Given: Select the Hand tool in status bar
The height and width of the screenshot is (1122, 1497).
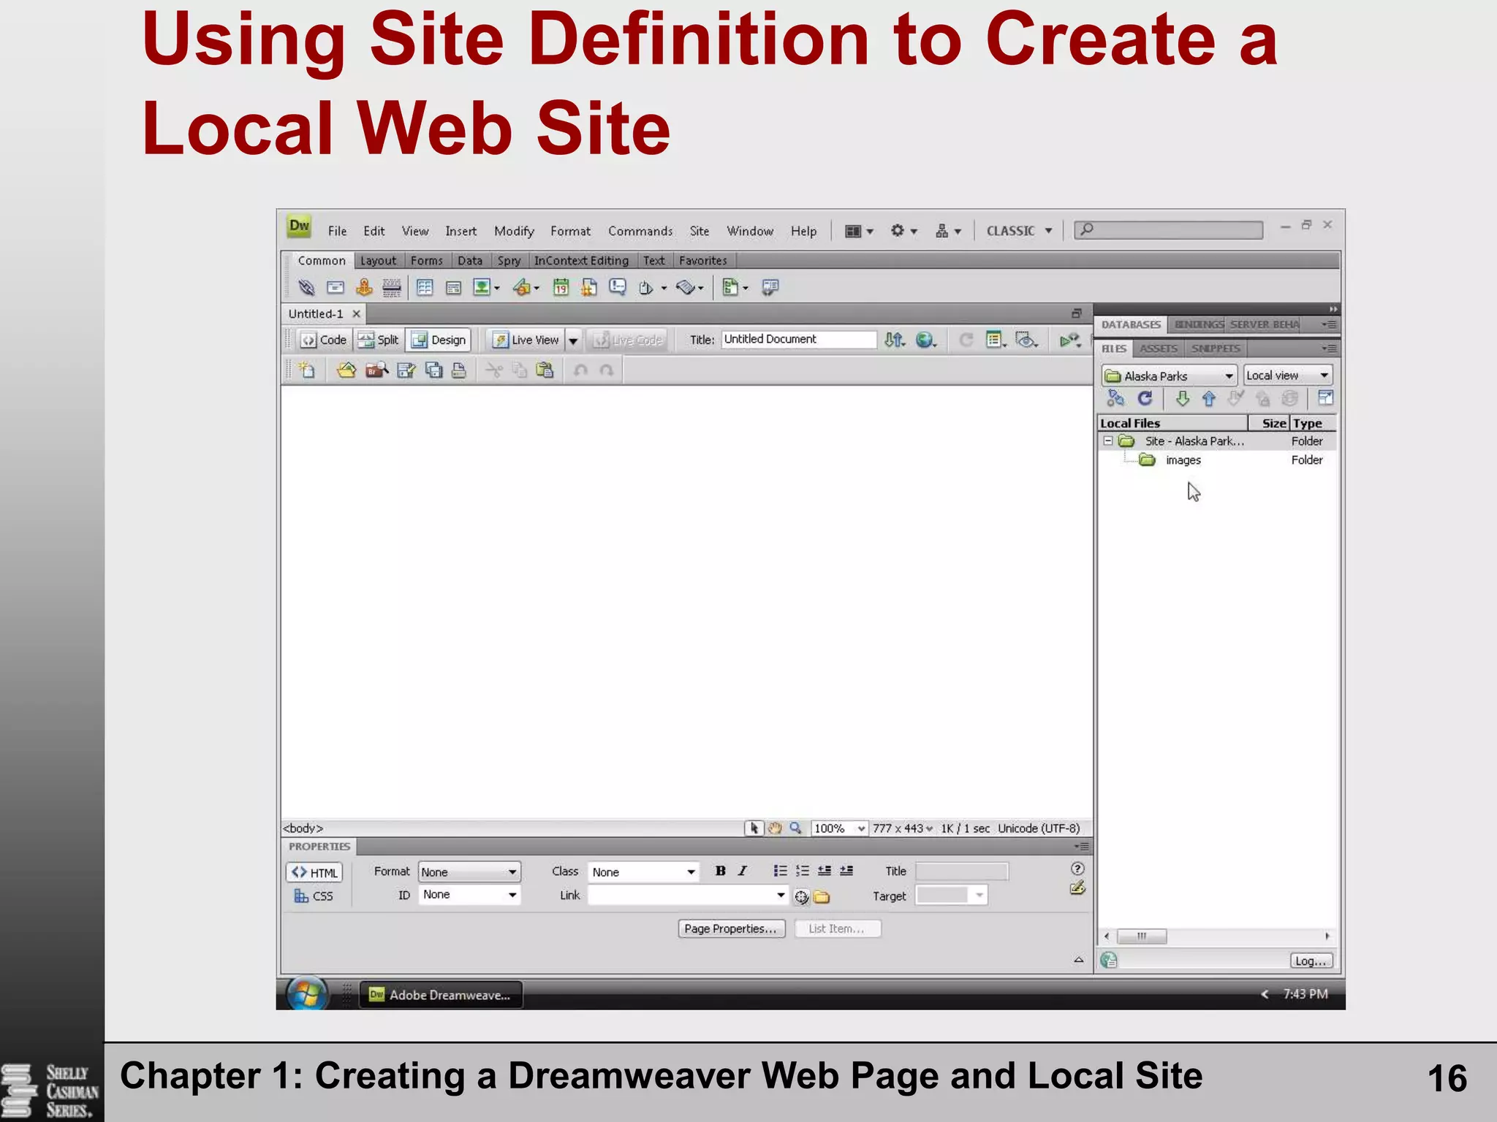Looking at the screenshot, I should pos(775,828).
